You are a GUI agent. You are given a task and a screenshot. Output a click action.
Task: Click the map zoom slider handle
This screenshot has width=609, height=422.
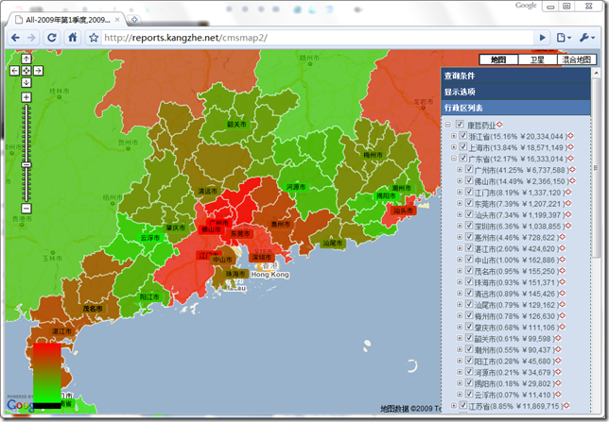pos(26,166)
